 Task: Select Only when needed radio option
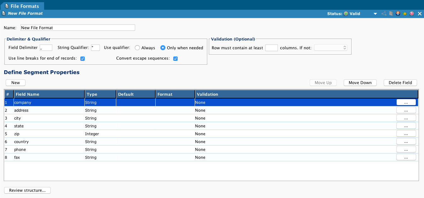[x=163, y=48]
